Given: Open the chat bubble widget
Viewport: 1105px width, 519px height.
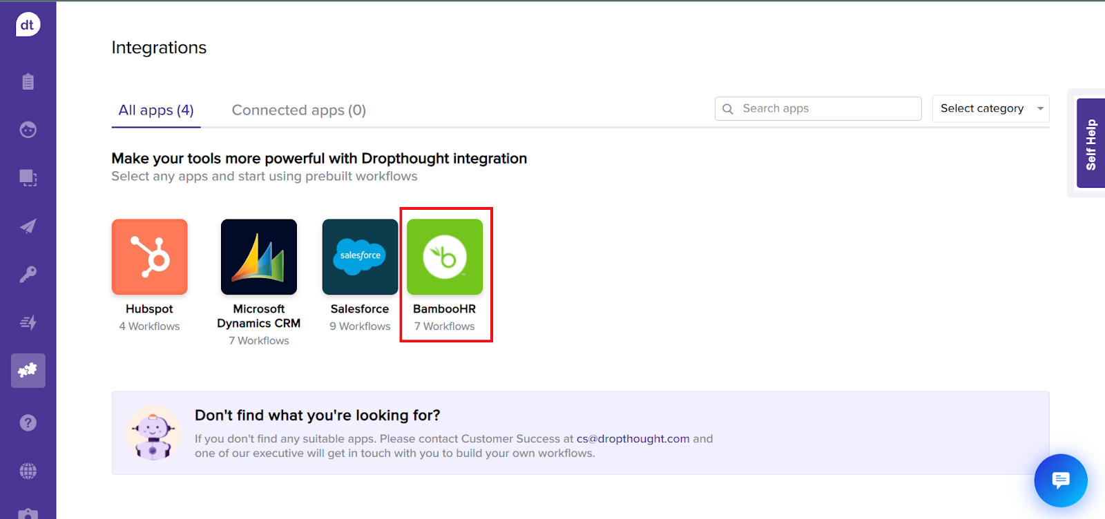Looking at the screenshot, I should (1060, 480).
